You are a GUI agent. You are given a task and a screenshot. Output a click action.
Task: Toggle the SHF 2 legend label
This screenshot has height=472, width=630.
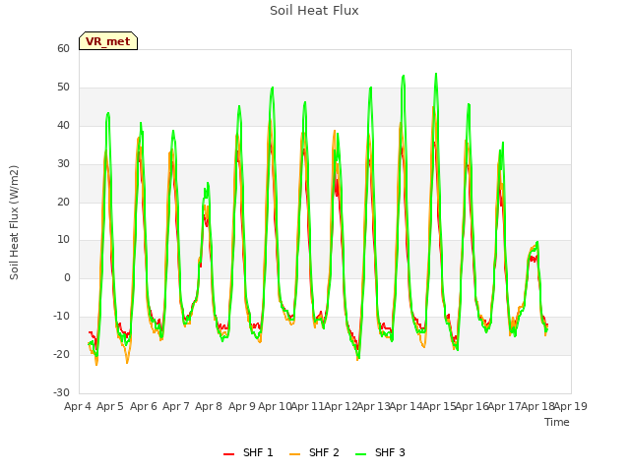(x=324, y=453)
